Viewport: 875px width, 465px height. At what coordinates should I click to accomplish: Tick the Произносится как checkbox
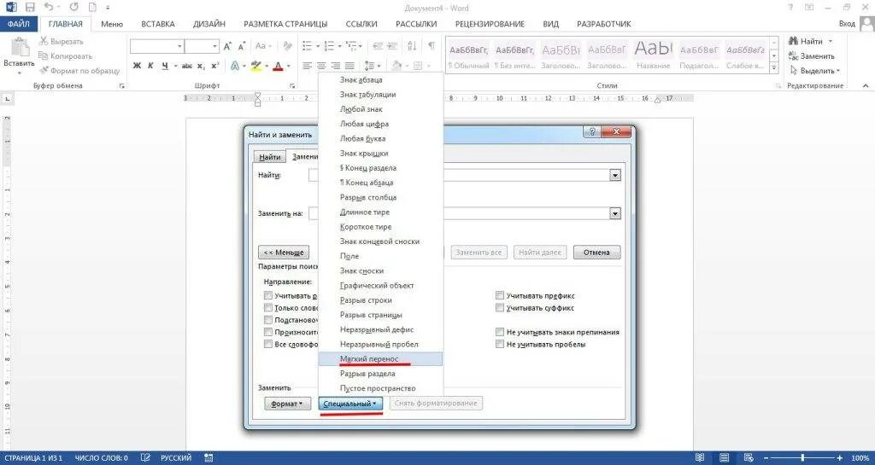click(267, 332)
